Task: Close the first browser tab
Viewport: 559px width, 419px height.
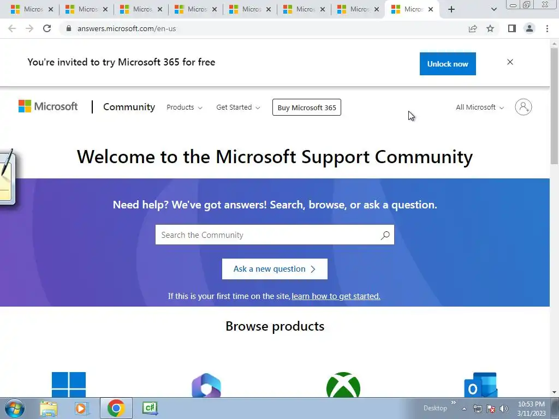Action: (51, 10)
